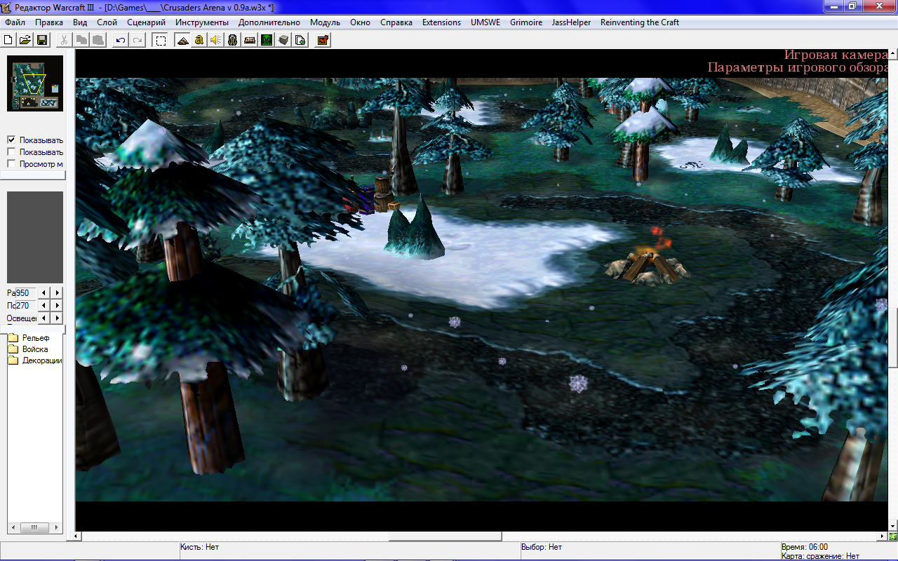This screenshot has height=561, width=898.
Task: Save the map with the floppy disk icon
Action: (42, 40)
